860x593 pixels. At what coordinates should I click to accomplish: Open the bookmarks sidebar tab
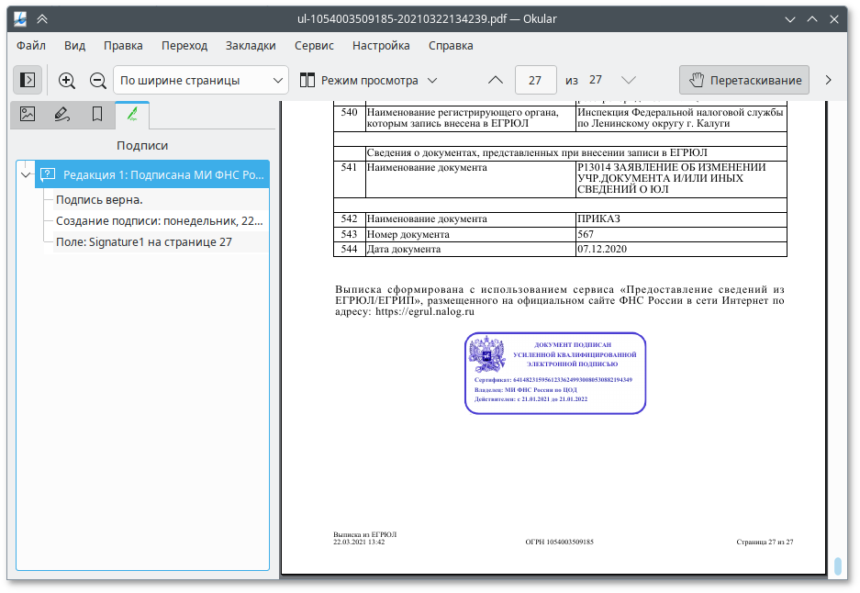pyautogui.click(x=96, y=115)
